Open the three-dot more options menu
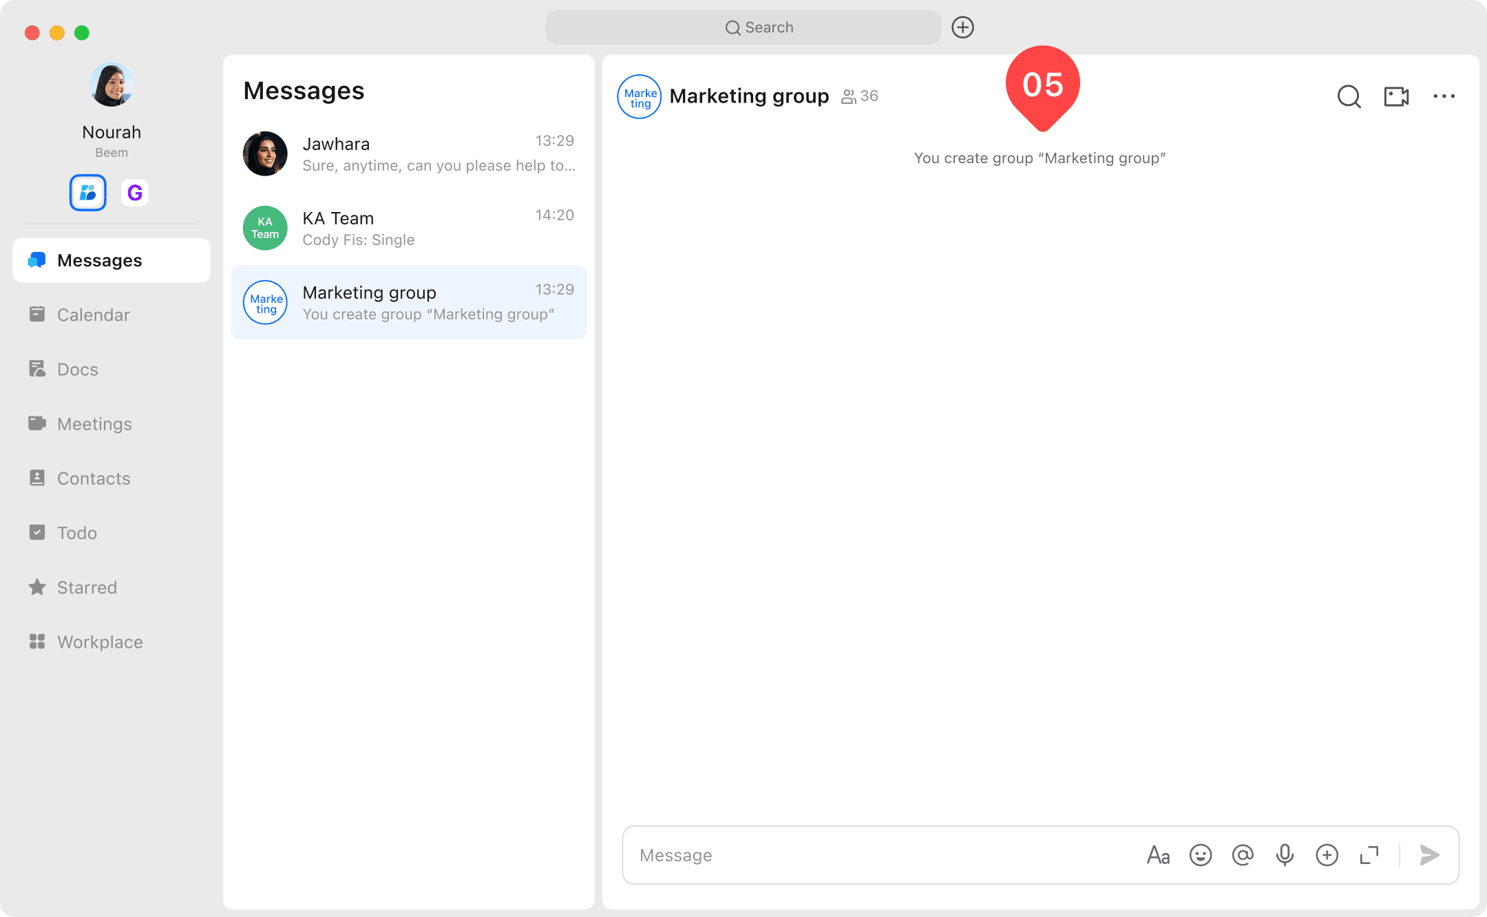Screen dimensions: 1487x917 tap(1444, 96)
